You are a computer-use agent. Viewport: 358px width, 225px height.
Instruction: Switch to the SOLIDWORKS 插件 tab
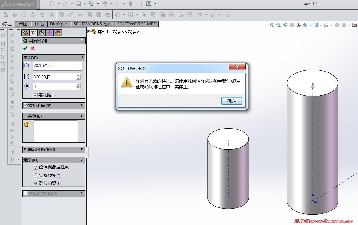point(93,24)
